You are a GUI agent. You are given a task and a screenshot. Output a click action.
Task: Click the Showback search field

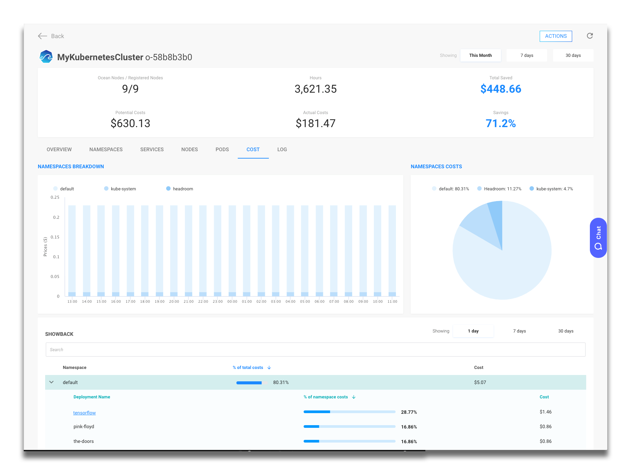point(315,350)
